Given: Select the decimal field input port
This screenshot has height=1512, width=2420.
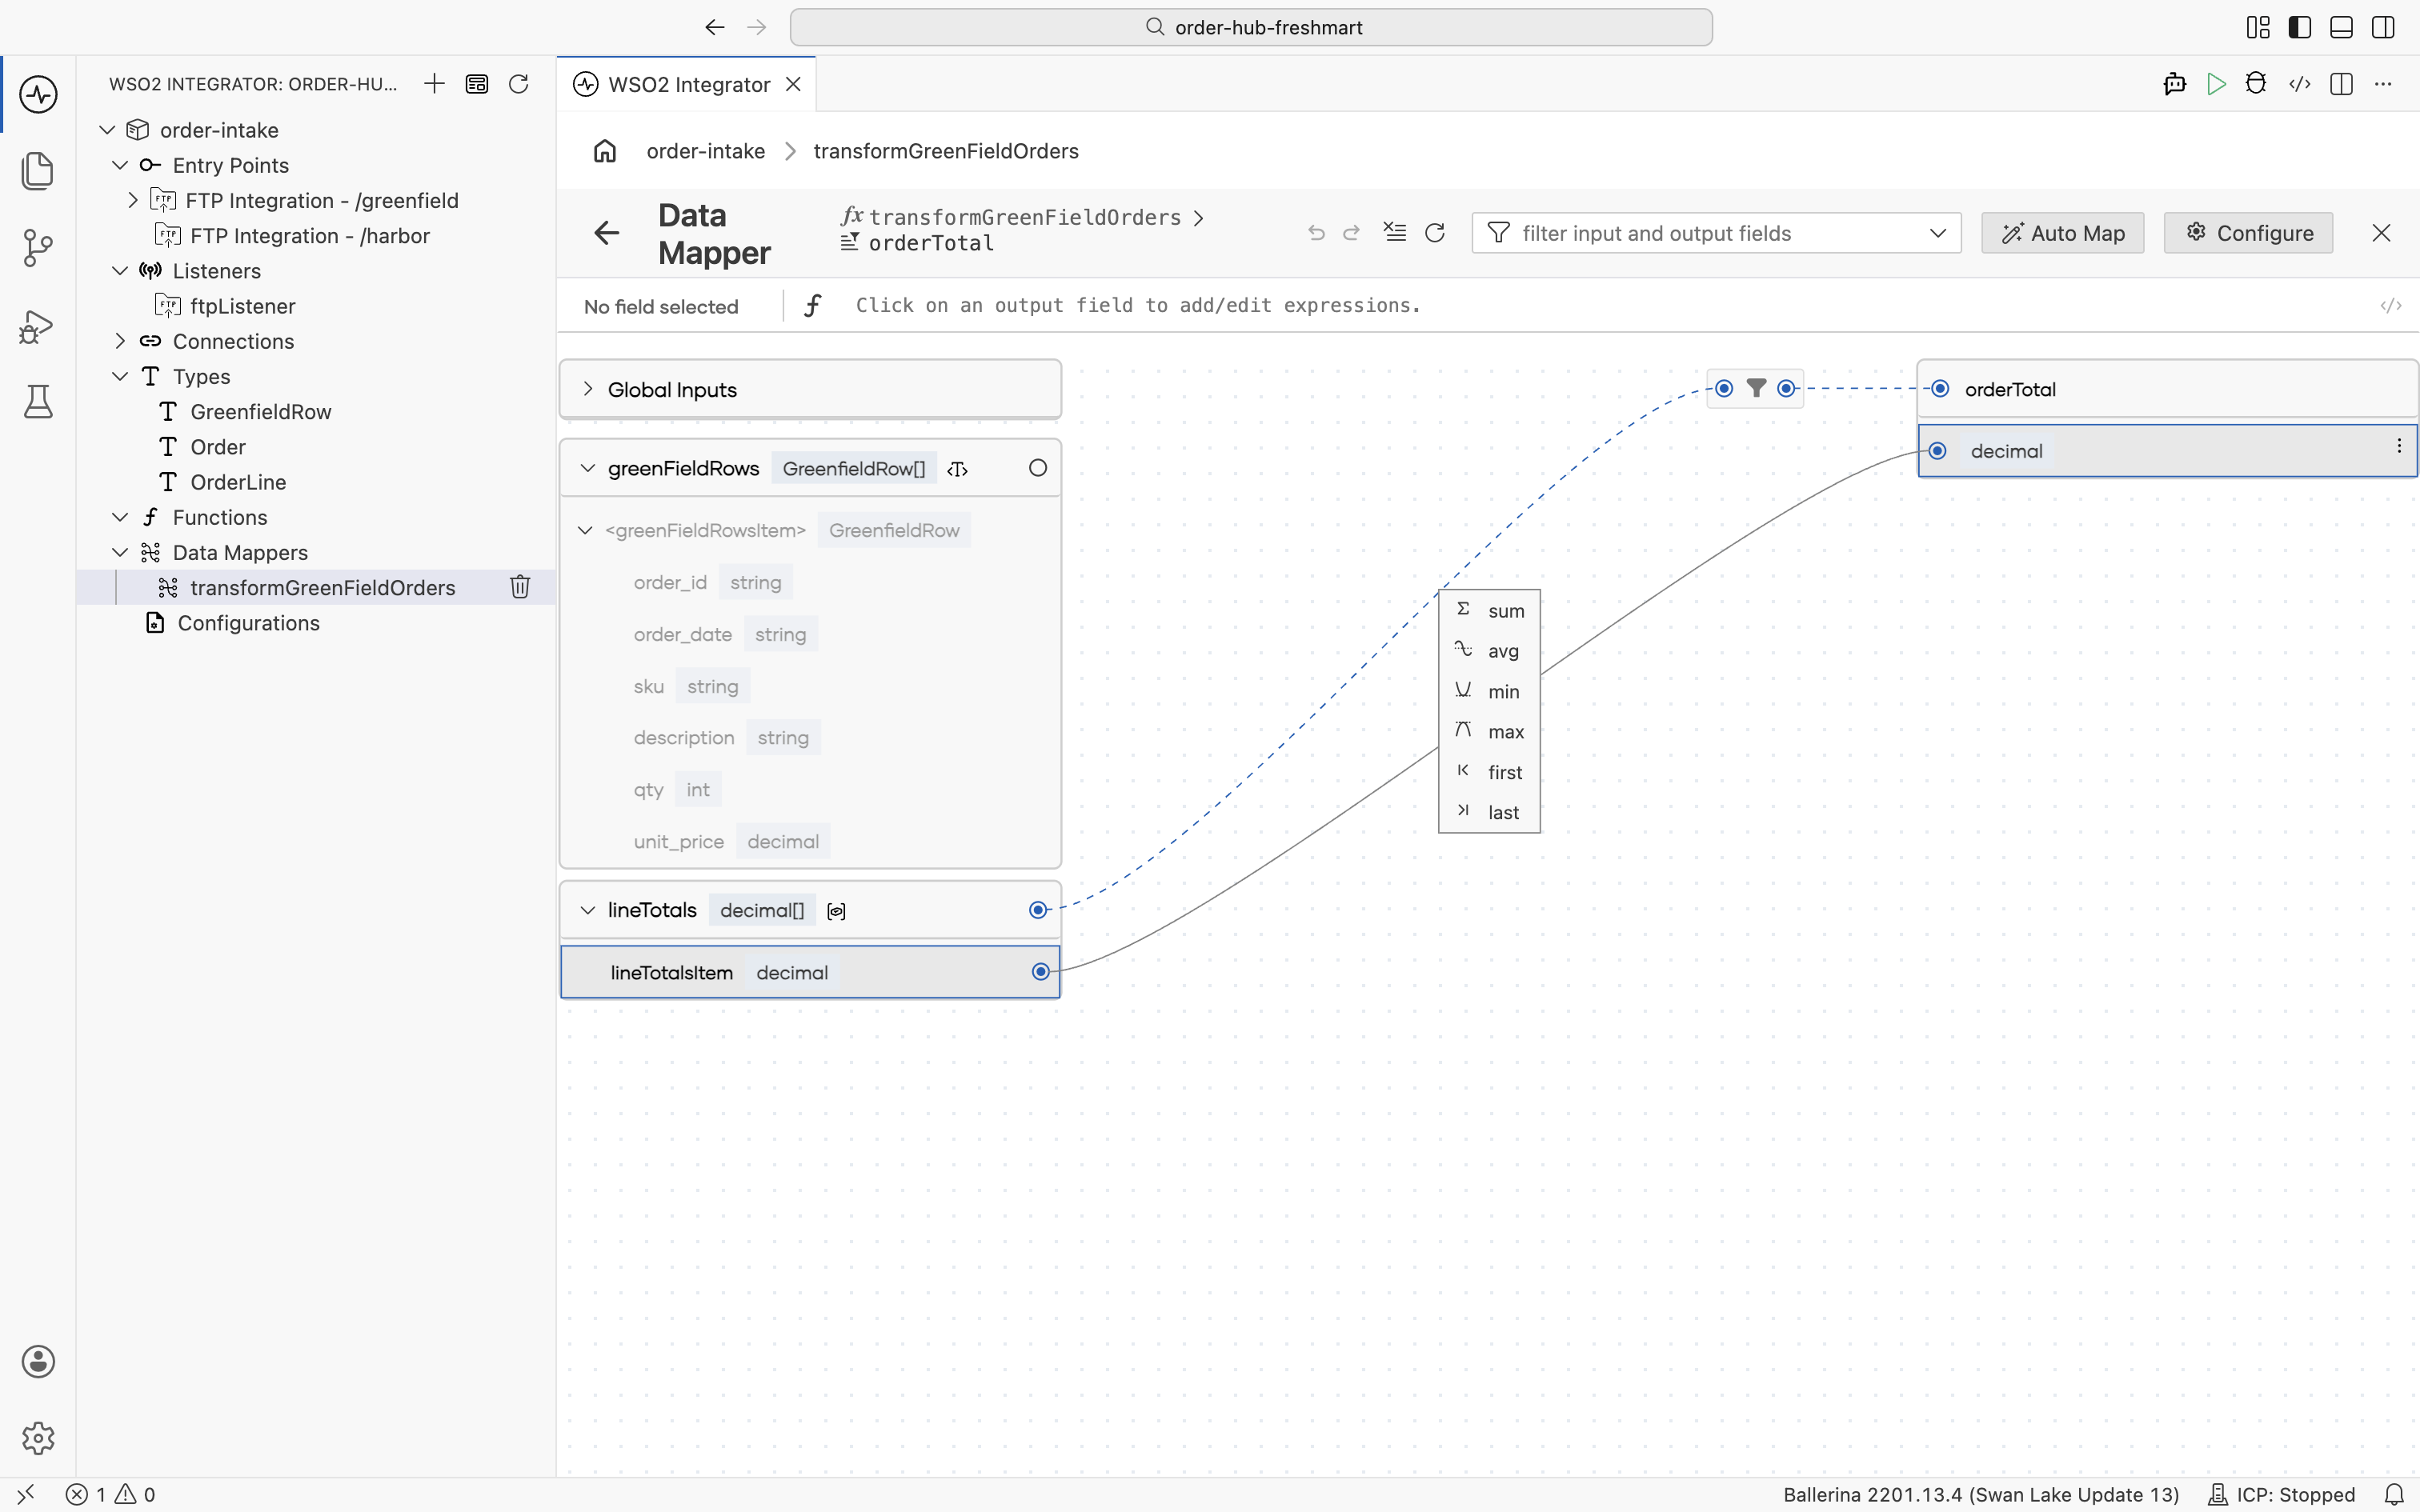Looking at the screenshot, I should [1938, 451].
